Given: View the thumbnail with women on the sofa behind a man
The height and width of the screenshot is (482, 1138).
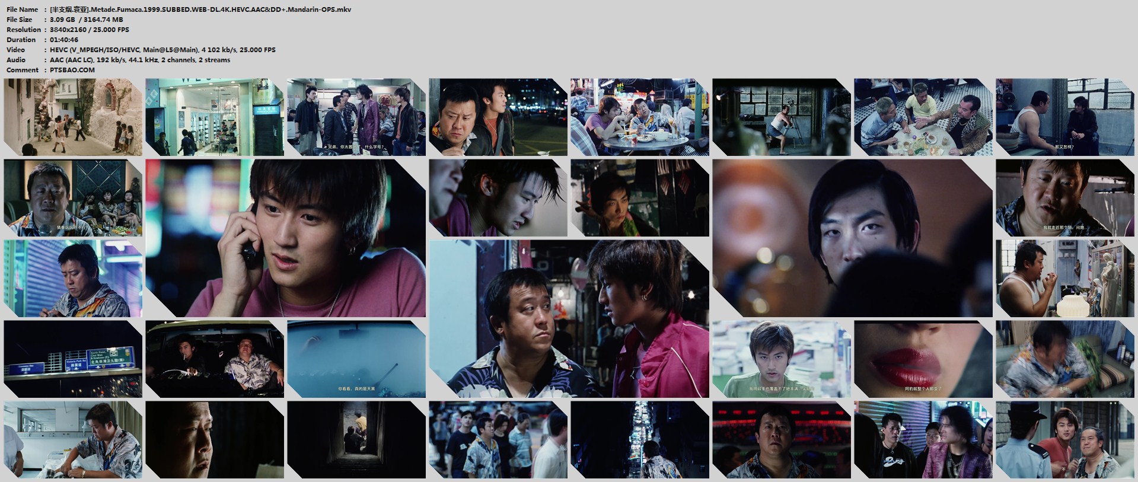Looking at the screenshot, I should coord(73,198).
